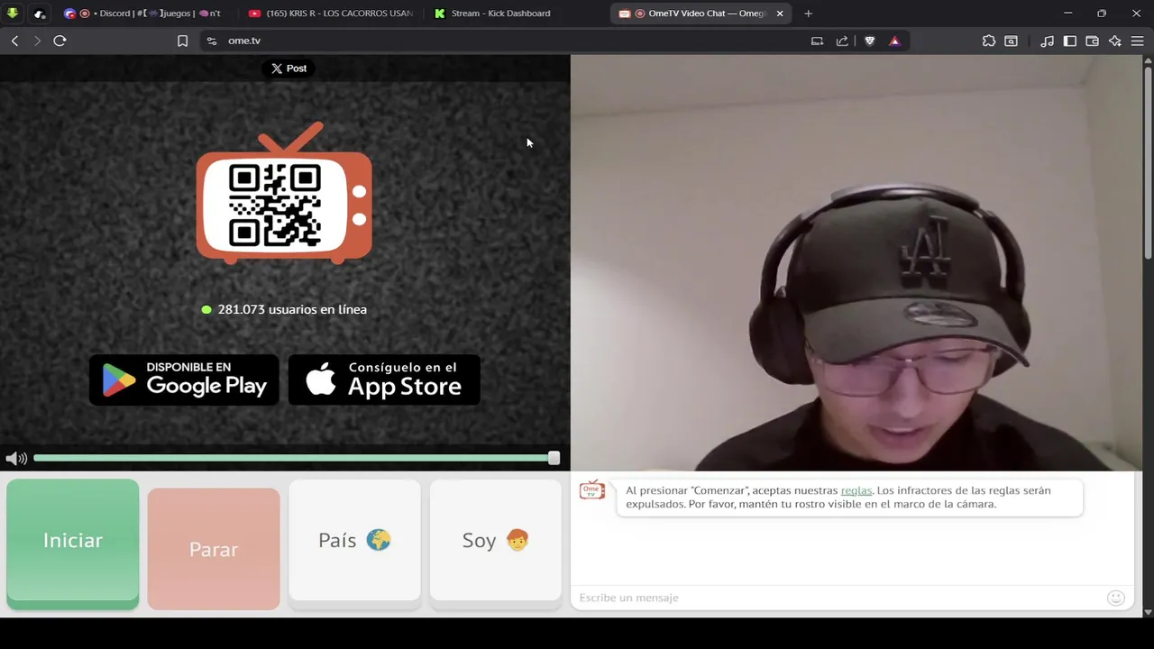Image resolution: width=1154 pixels, height=649 pixels.
Task: Click the Parar button
Action: click(214, 549)
